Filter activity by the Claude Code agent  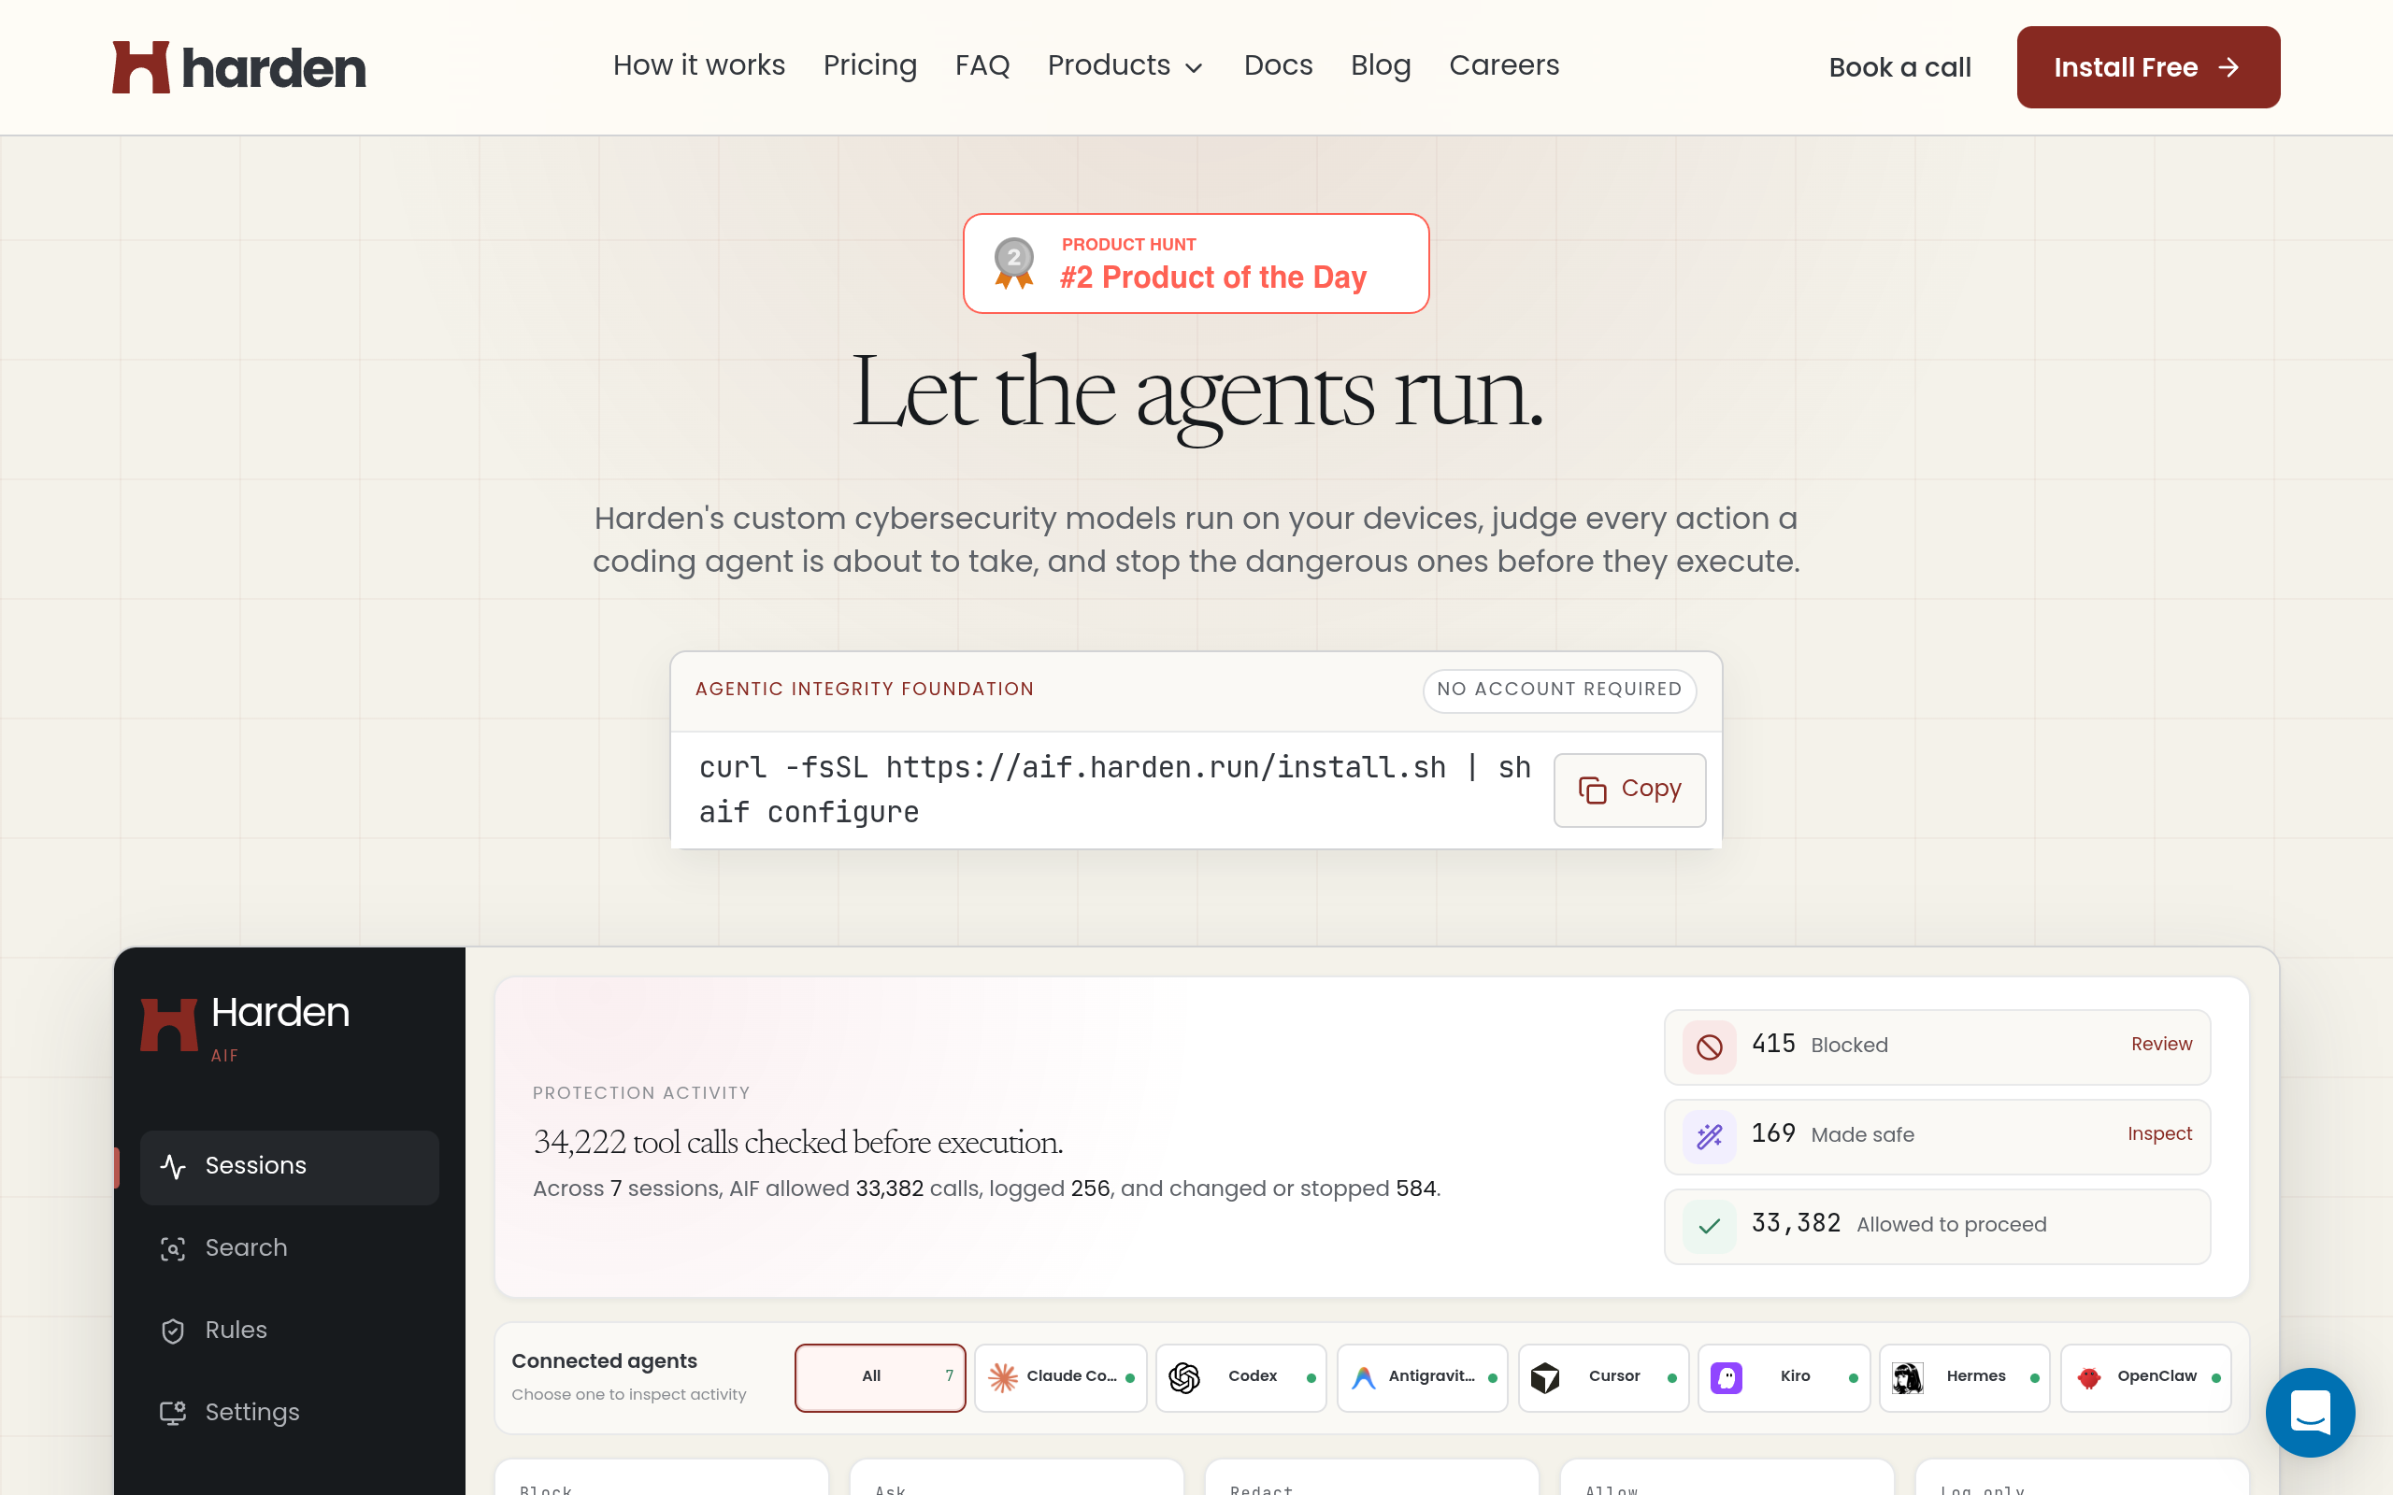(1060, 1377)
